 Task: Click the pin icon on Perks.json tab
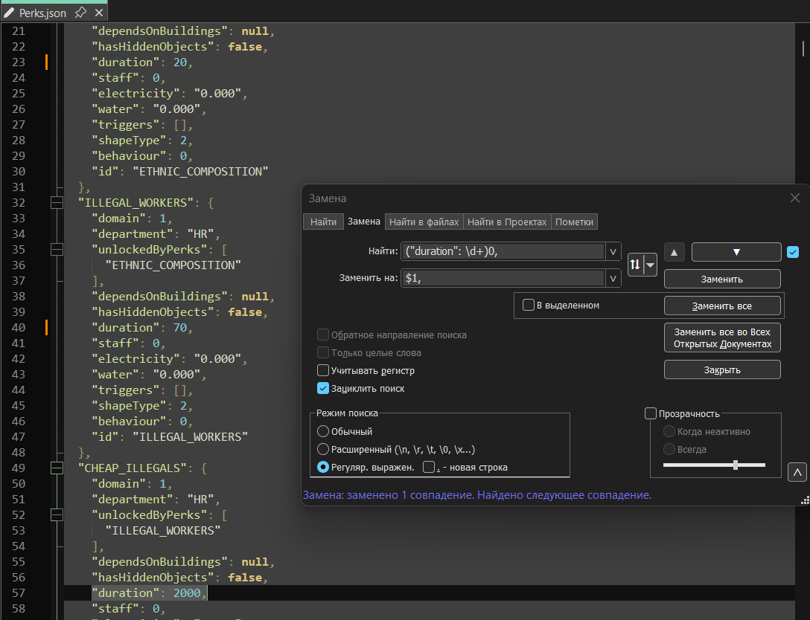click(80, 13)
